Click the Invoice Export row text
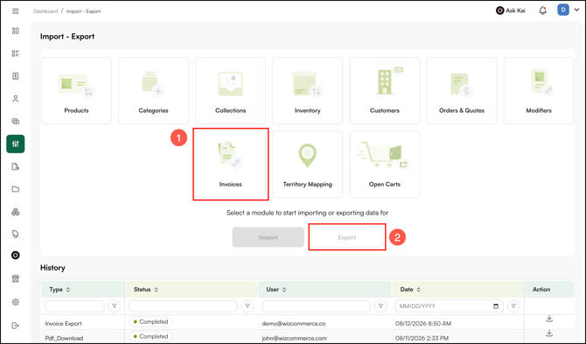The height and width of the screenshot is (344, 586). coord(64,324)
